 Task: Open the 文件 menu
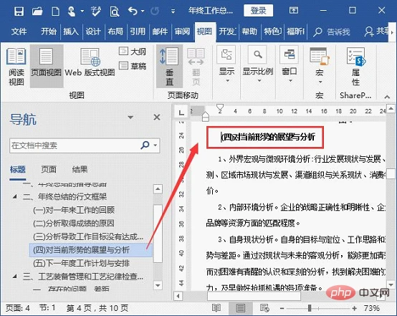(19, 32)
